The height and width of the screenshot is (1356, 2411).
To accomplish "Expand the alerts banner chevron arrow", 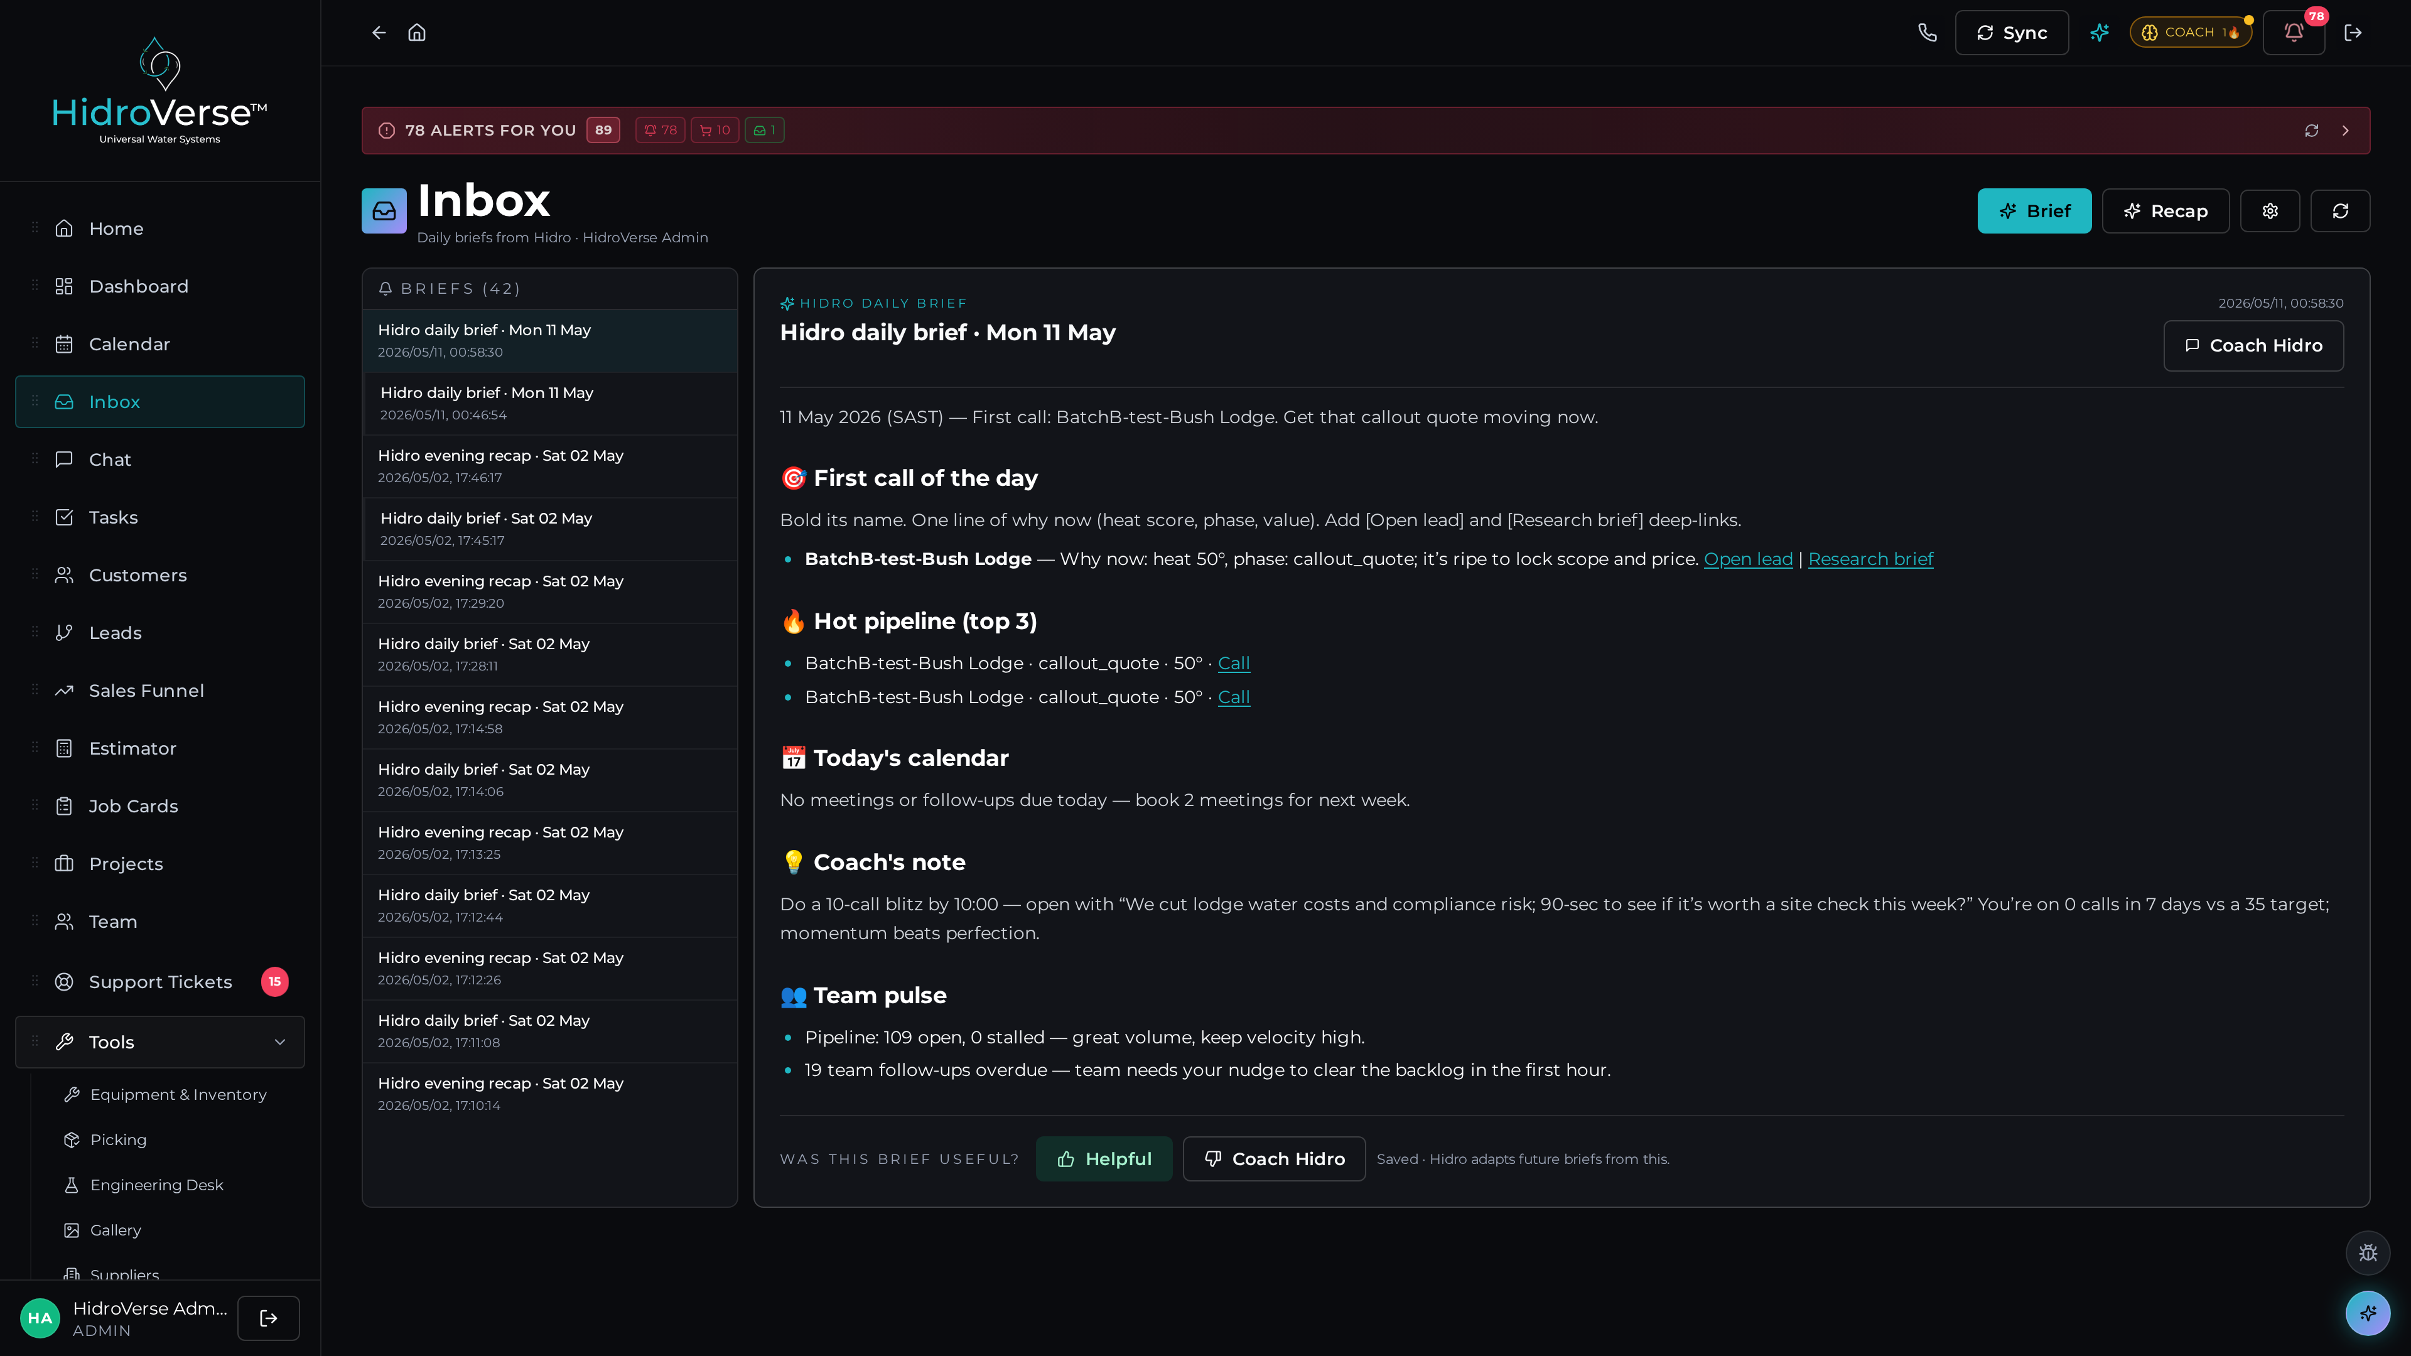I will coord(2346,130).
